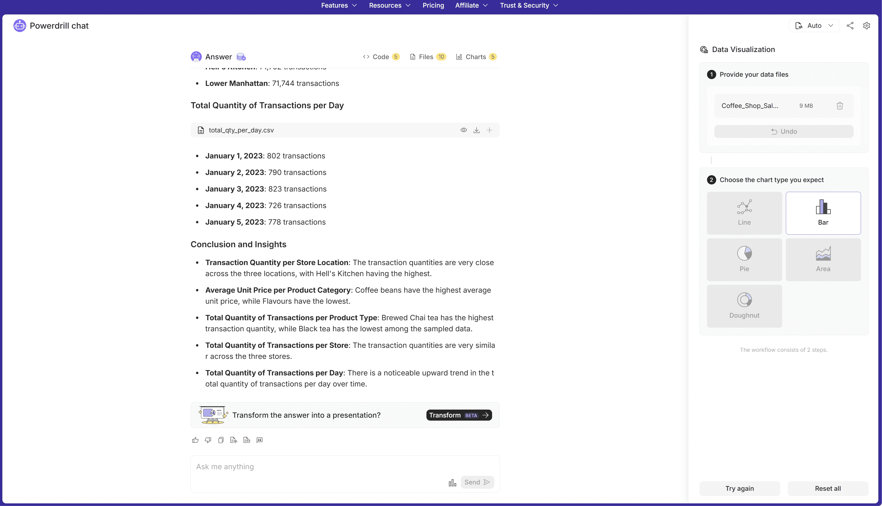Click the 'Conclusion and Insights' heading
Viewport: 882px width, 506px height.
(238, 244)
